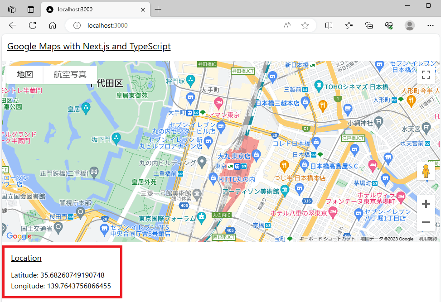441x302 pixels.
Task: Click the 日本橋高島屋S.C shopping marker
Action: 304,165
